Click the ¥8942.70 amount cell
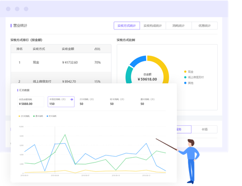 point(69,81)
